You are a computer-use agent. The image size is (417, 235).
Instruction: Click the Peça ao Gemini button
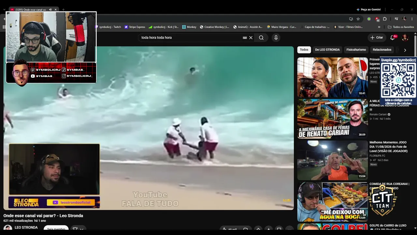click(x=368, y=10)
